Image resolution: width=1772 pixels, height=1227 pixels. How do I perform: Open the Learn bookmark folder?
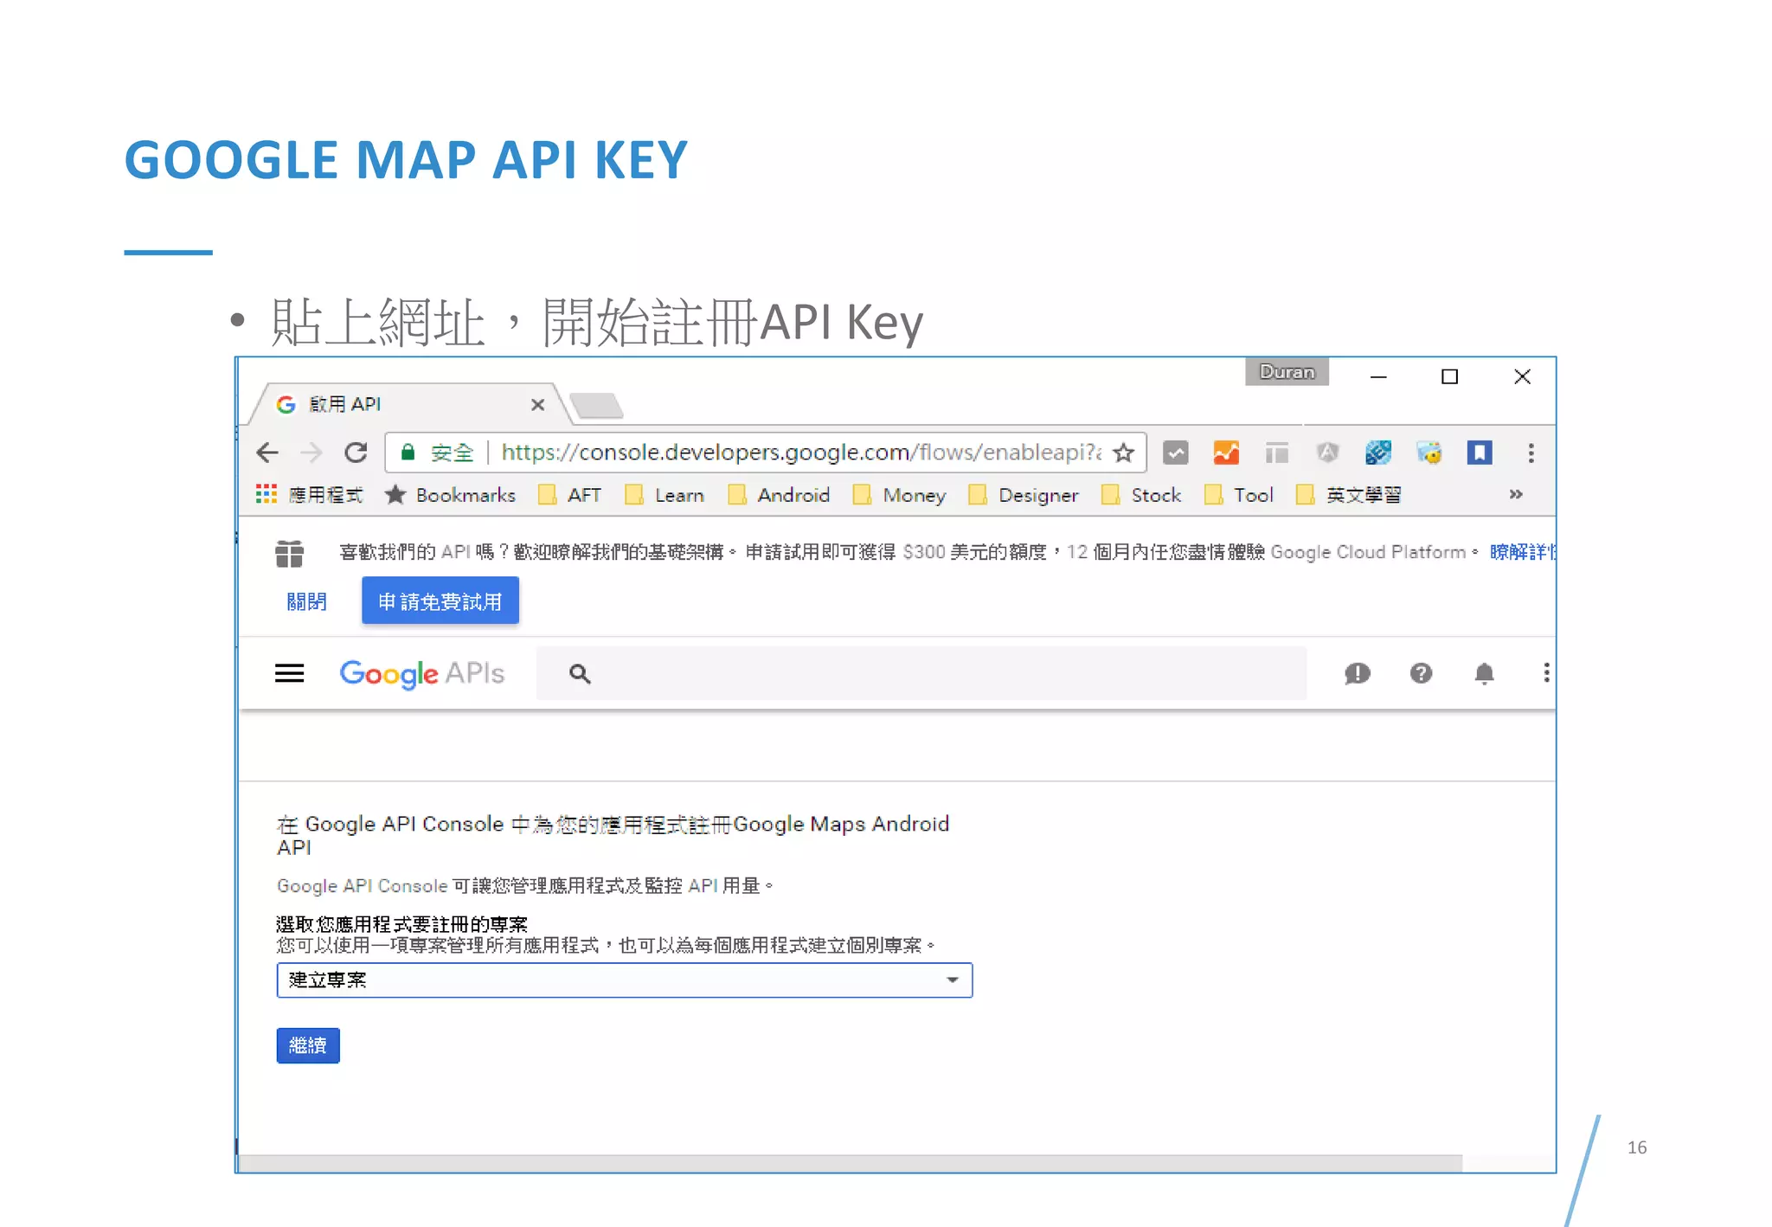pyautogui.click(x=664, y=495)
